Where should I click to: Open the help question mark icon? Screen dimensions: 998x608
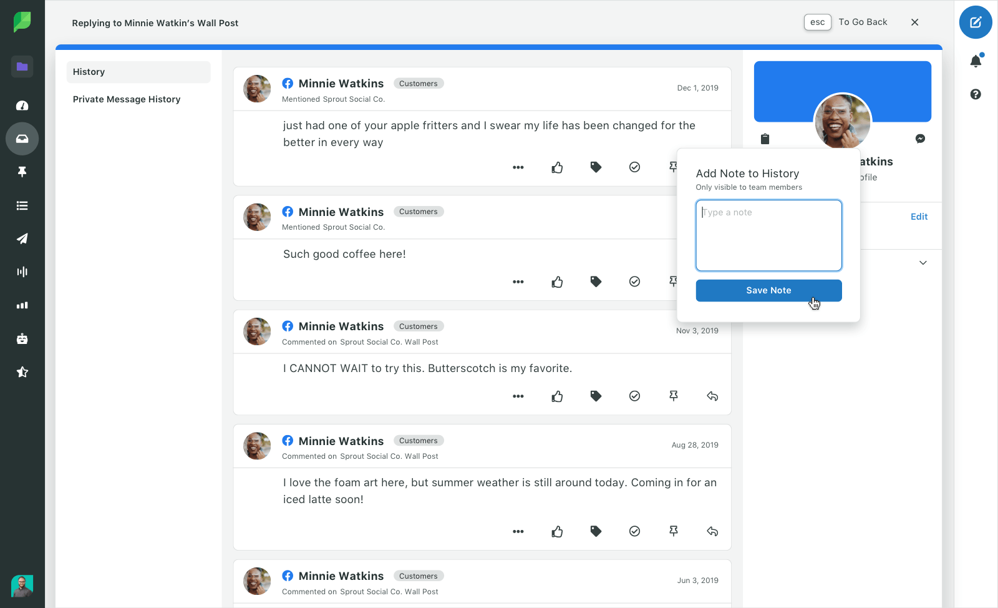(976, 94)
